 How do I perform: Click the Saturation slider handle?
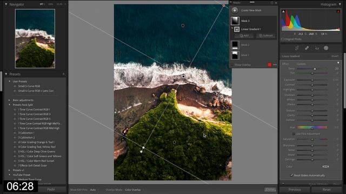click(x=312, y=140)
